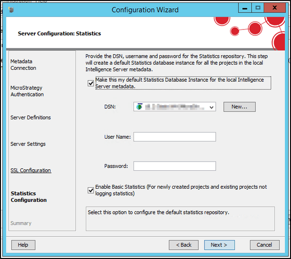Click the database icon in DSN field

pyautogui.click(x=140, y=107)
